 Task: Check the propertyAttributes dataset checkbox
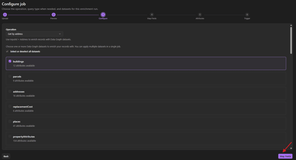click(x=10, y=136)
